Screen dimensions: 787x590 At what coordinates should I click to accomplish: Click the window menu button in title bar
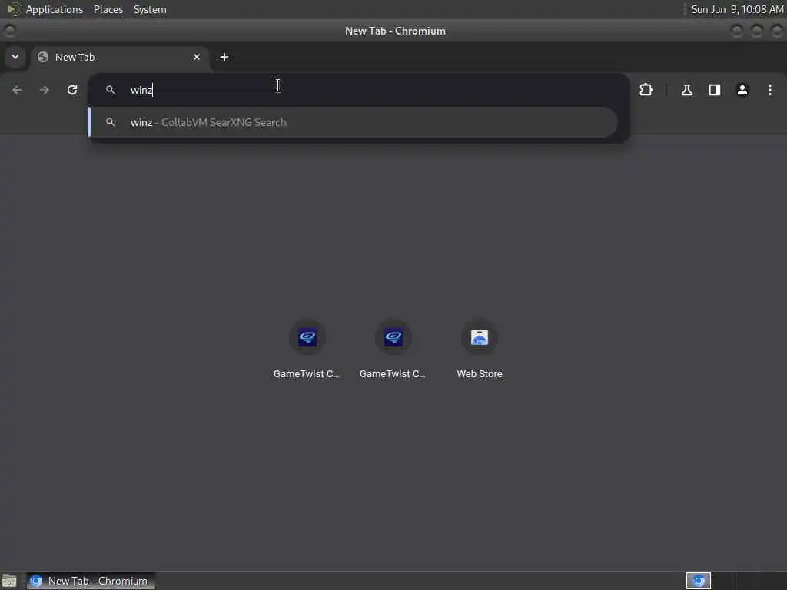(9, 31)
